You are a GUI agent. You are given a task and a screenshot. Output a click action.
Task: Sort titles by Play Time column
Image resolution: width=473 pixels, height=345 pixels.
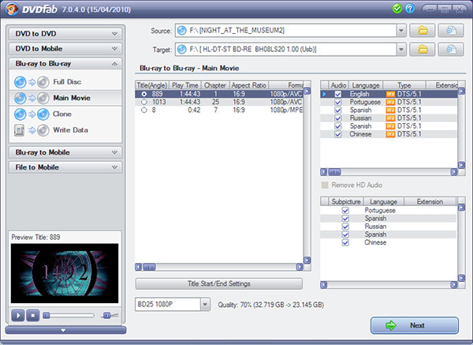point(185,85)
